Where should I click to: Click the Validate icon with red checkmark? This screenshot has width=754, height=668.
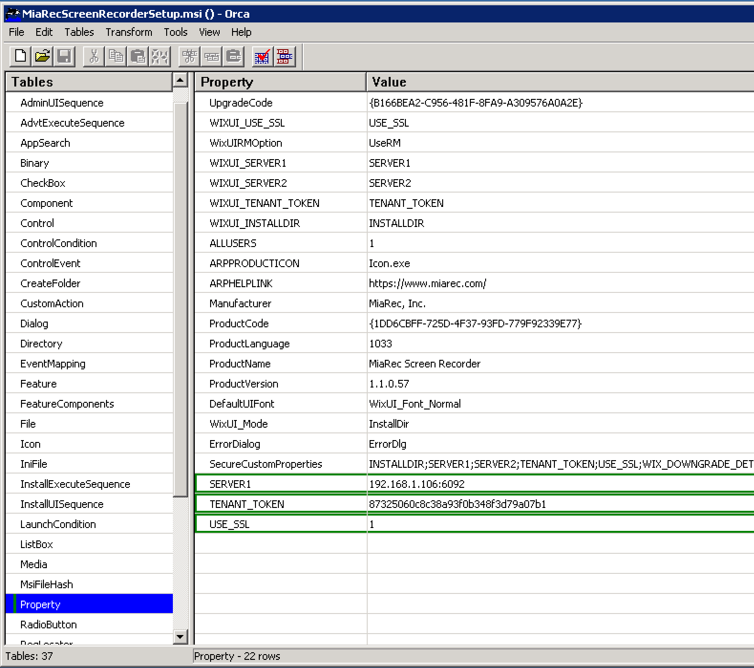pyautogui.click(x=262, y=56)
